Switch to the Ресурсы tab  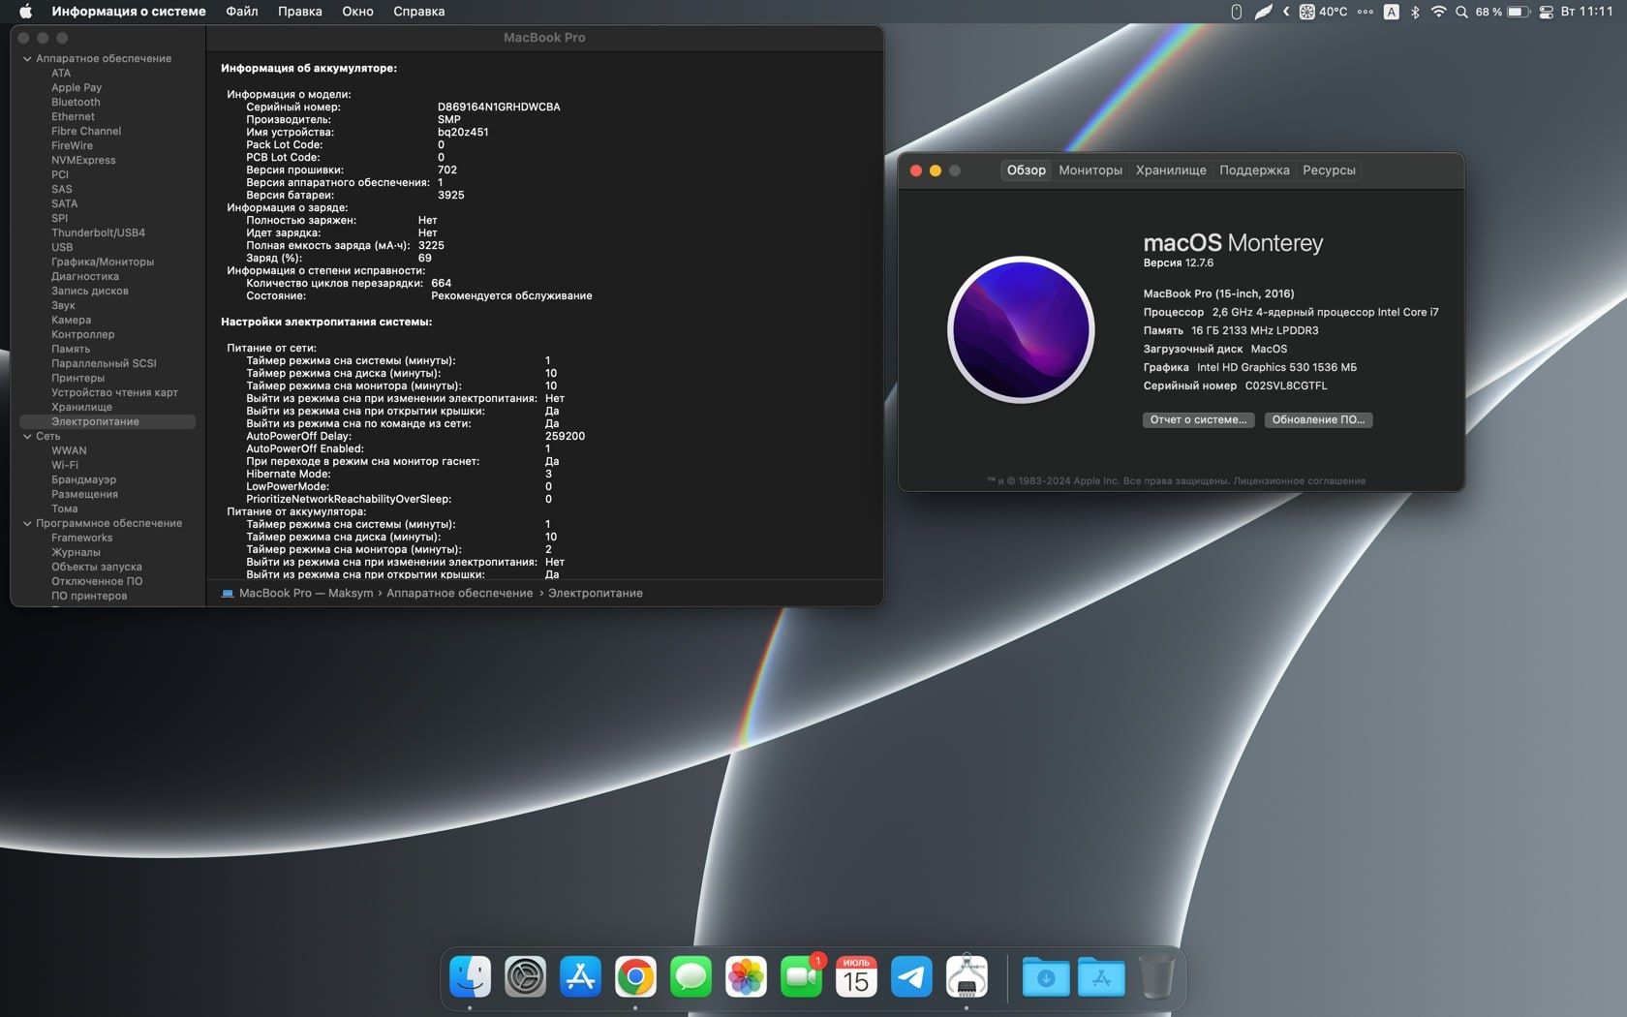[x=1329, y=170]
